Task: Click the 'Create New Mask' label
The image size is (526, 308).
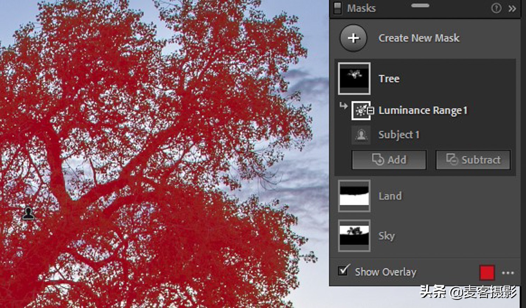Action: click(419, 38)
